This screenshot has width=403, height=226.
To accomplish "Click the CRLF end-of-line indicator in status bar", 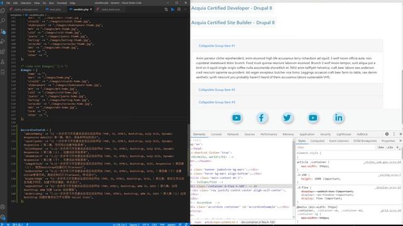I will click(154, 225).
